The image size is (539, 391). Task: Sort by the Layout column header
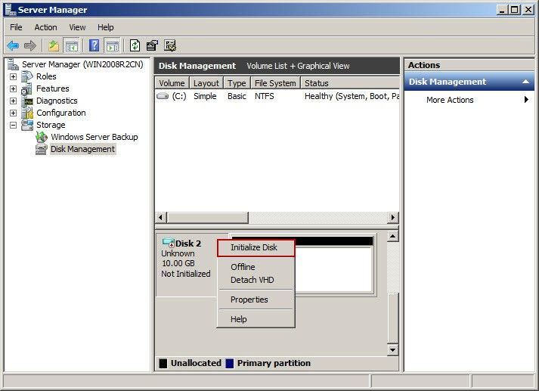[206, 83]
